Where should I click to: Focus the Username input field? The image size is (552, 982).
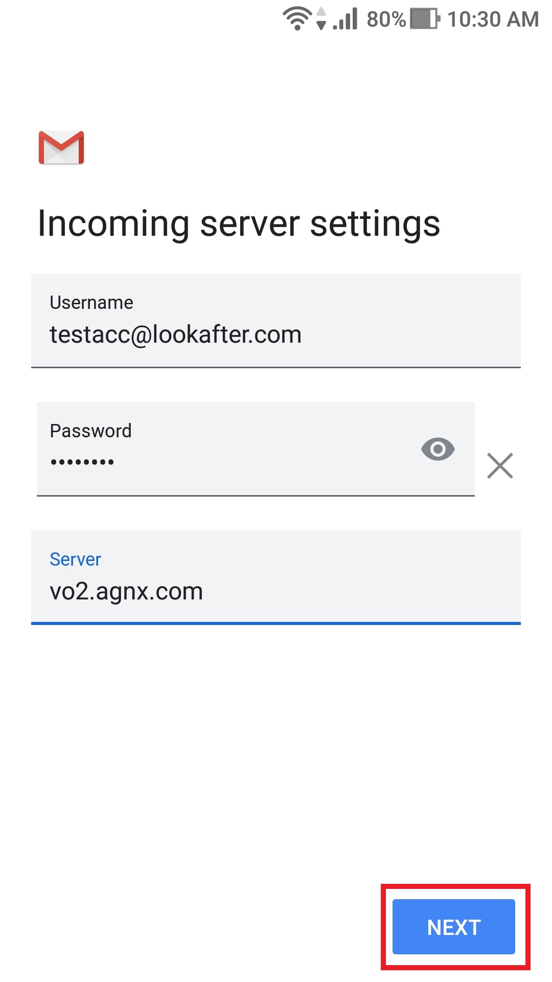pyautogui.click(x=276, y=321)
